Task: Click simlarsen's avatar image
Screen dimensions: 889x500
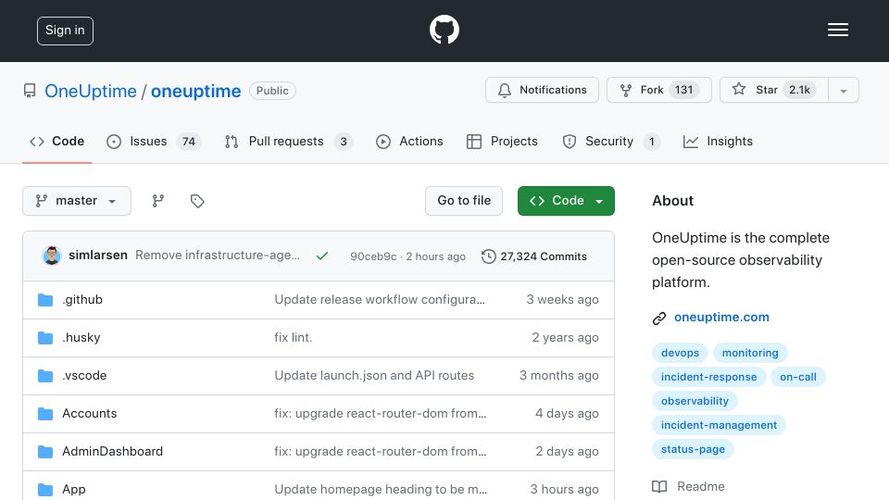Action: pos(52,256)
